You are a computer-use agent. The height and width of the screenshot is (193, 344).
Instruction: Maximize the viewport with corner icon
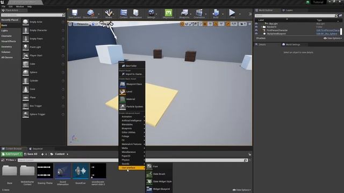[x=249, y=24]
